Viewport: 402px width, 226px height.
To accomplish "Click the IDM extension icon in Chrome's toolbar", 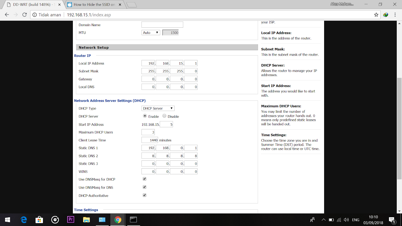I will click(x=385, y=15).
